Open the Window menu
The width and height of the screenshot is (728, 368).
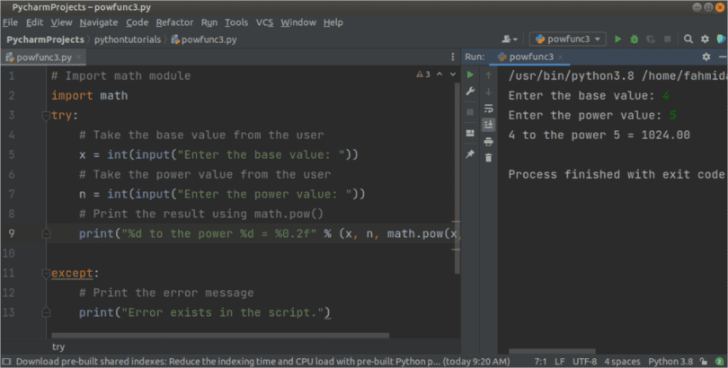298,22
